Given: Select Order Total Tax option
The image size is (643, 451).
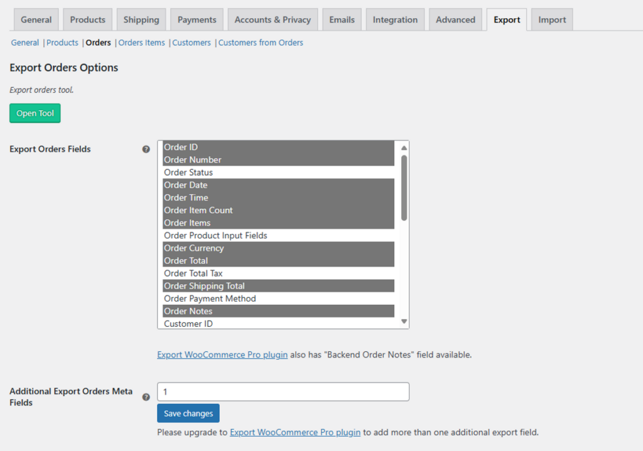Looking at the screenshot, I should (x=278, y=273).
